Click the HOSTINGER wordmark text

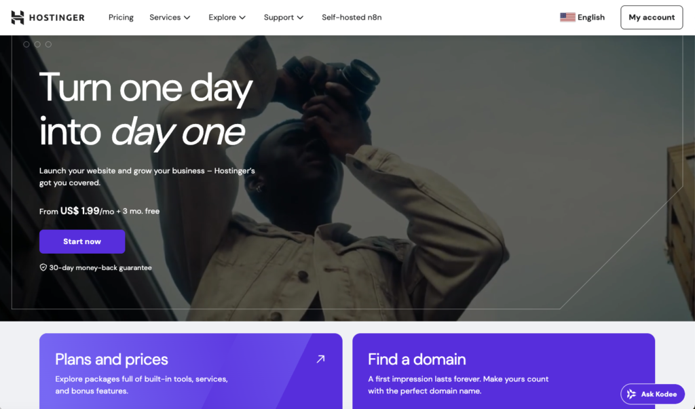[x=57, y=18]
